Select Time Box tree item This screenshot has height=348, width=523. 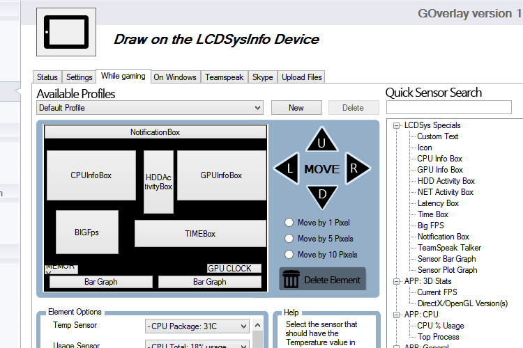click(433, 214)
